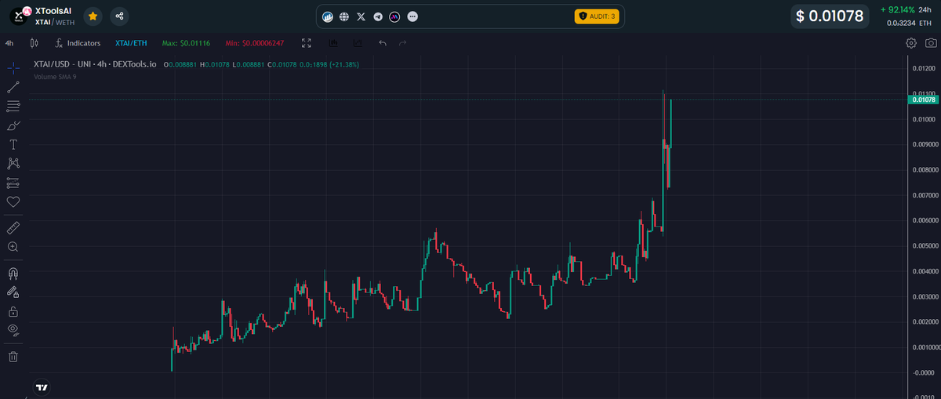Select the zoom in tool

click(13, 247)
